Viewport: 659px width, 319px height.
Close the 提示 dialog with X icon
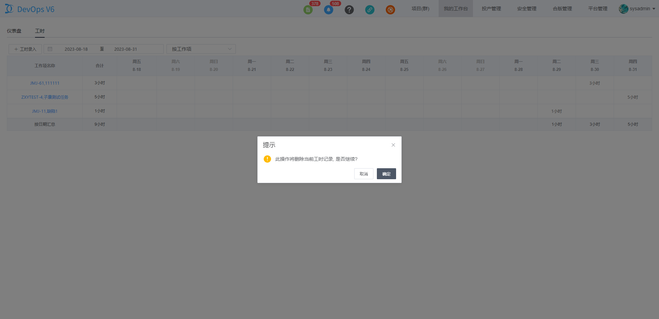tap(393, 145)
